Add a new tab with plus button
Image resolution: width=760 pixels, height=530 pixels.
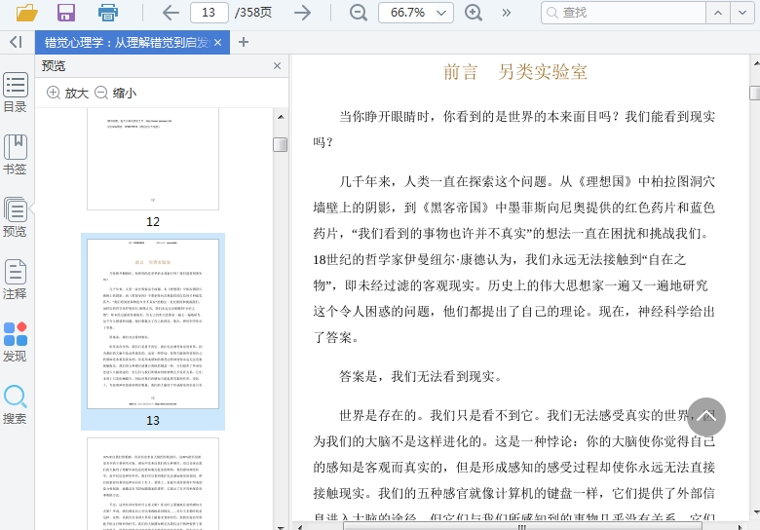(x=244, y=42)
